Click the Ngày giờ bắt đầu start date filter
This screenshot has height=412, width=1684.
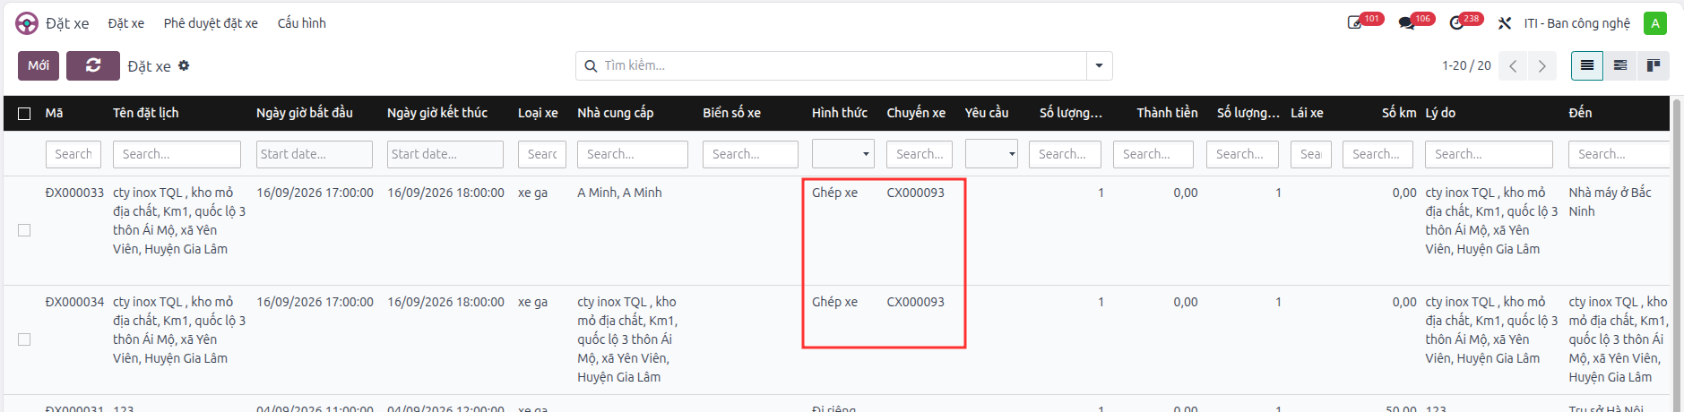pos(315,154)
